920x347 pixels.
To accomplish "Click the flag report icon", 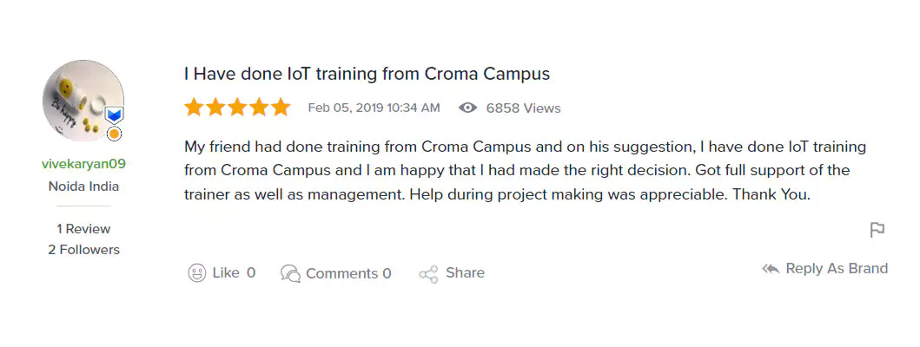I will pyautogui.click(x=877, y=230).
